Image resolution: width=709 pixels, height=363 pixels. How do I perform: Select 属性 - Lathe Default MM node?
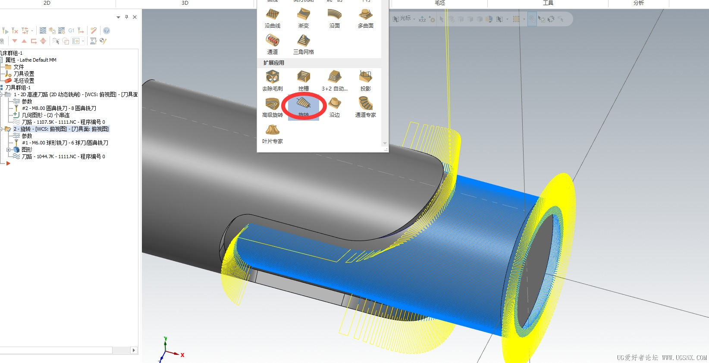pyautogui.click(x=31, y=60)
